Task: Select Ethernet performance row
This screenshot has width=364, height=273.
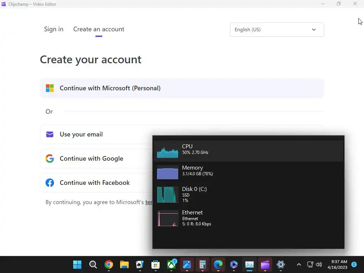Action: (x=248, y=218)
